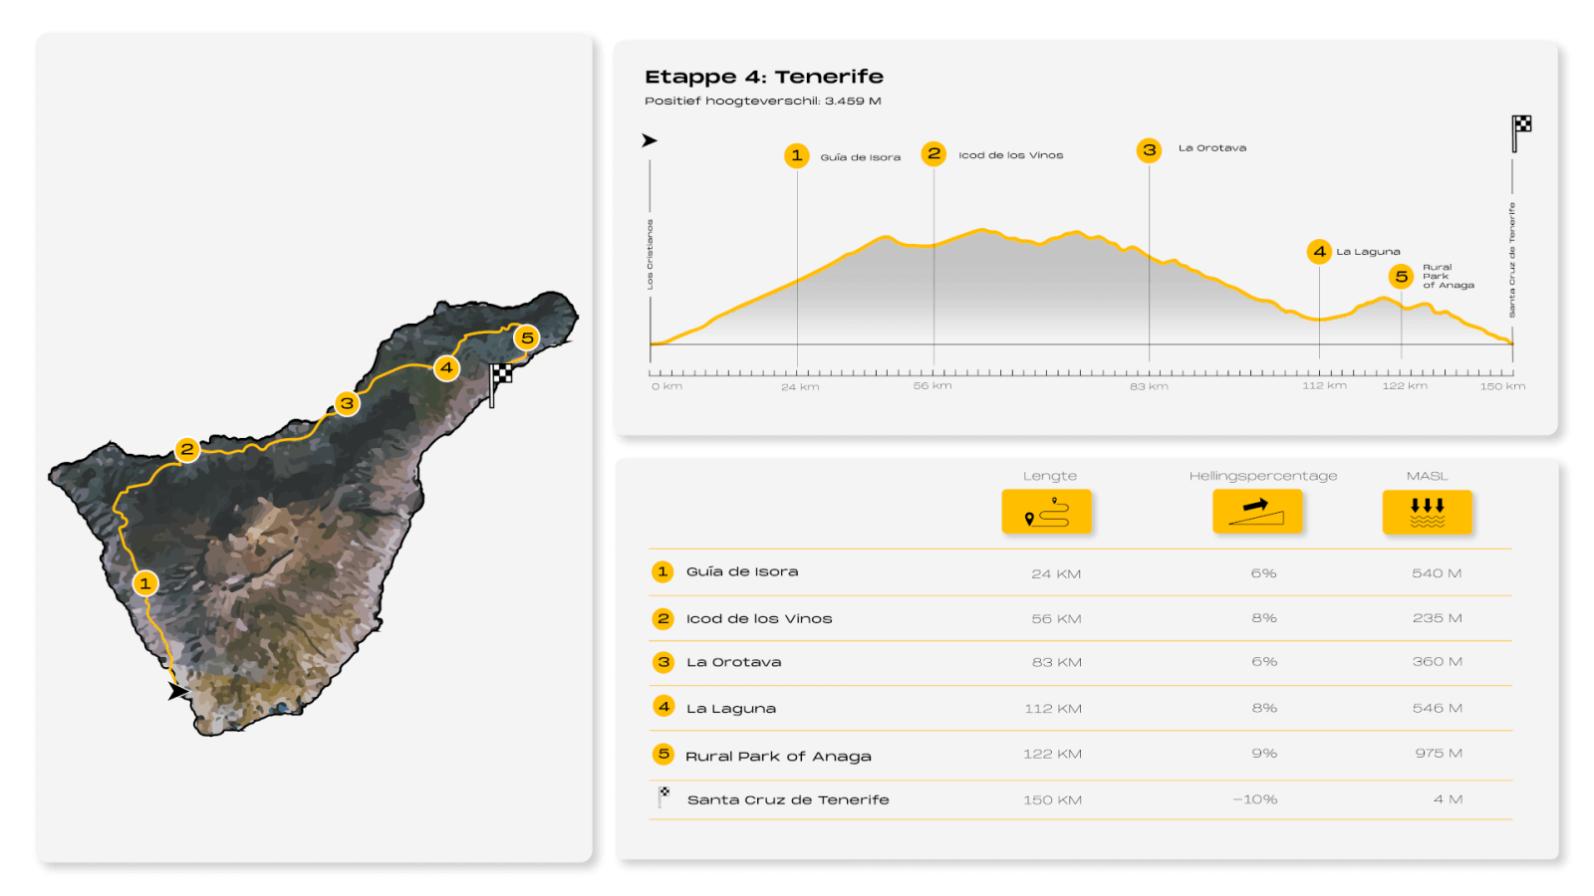
Task: Click the -10% slope value
Action: click(1255, 799)
